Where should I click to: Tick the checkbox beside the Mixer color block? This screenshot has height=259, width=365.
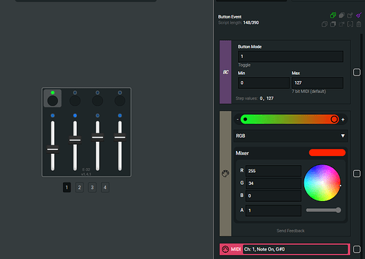[x=357, y=174]
